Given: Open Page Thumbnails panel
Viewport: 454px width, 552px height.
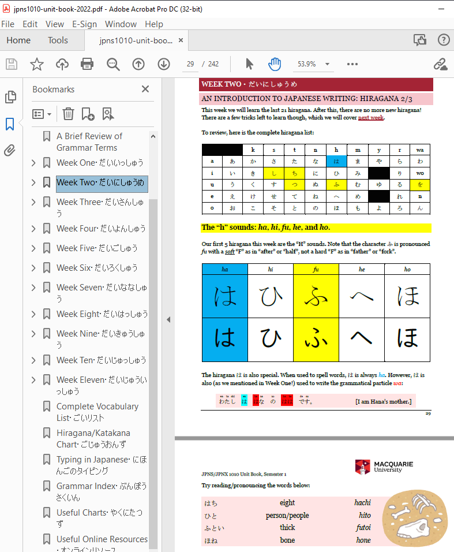Looking at the screenshot, I should (10, 97).
